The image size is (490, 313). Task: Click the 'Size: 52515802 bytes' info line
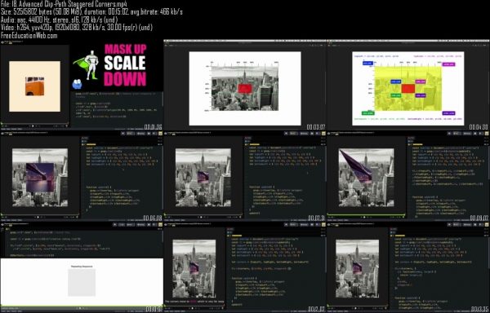91,12
